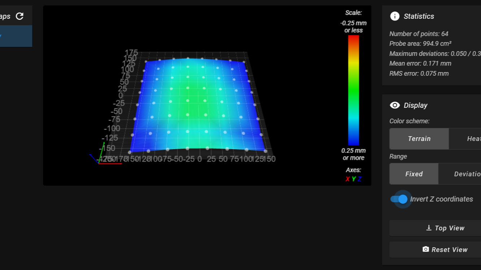This screenshot has height=270, width=481.
Task: Click 'Number of points: 64' text
Action: [x=419, y=34]
